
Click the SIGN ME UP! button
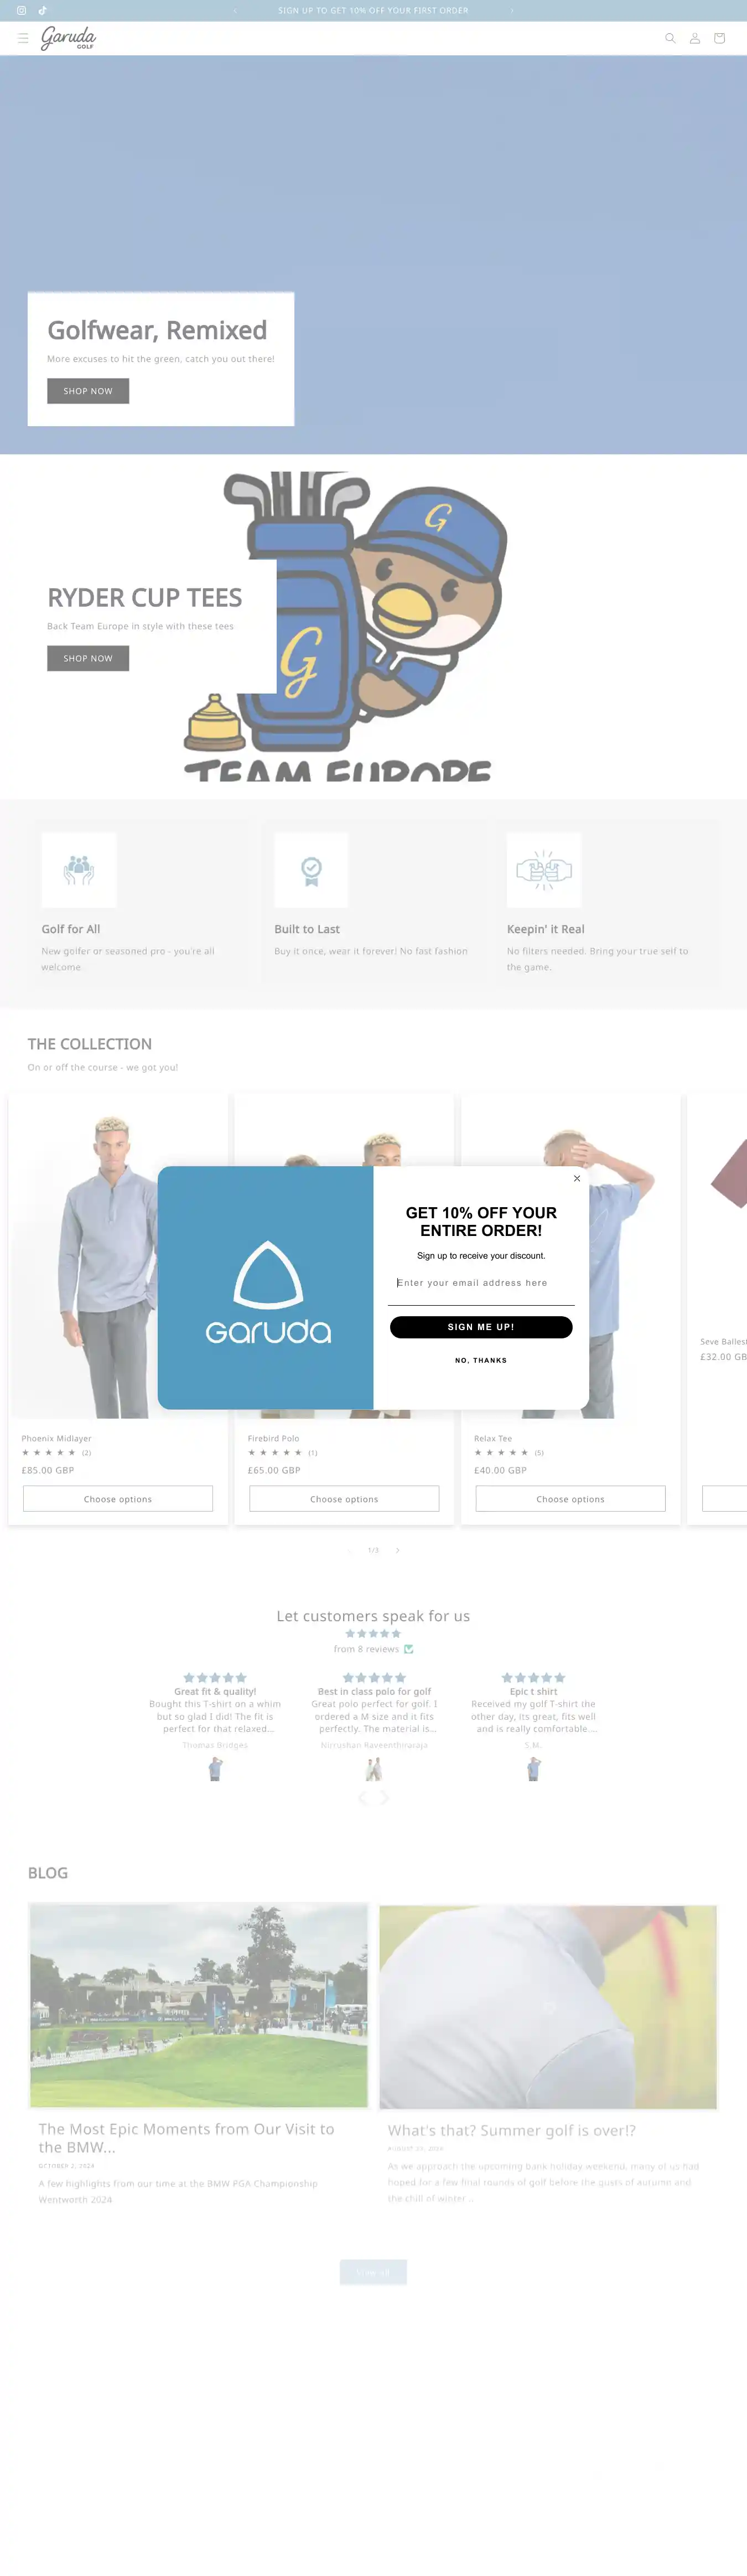[481, 1327]
